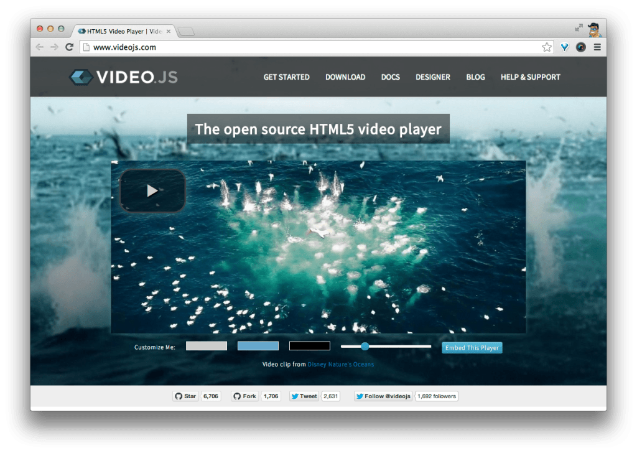
Task: Bookmark page with the star icon
Action: point(547,47)
